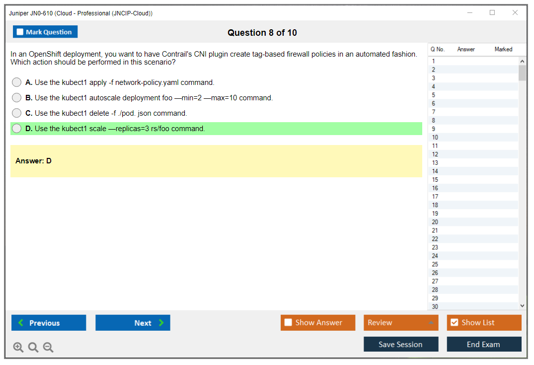Click the zoom in magnifier icon
This screenshot has width=534, height=365.
tap(18, 348)
